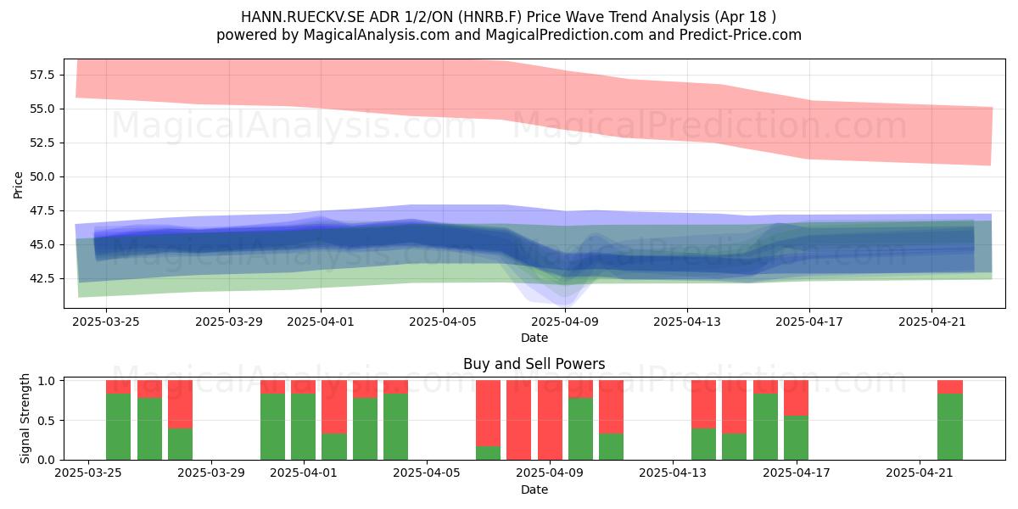This screenshot has width=1018, height=509.
Task: Click the 50.0 price tick label
Action: point(43,176)
